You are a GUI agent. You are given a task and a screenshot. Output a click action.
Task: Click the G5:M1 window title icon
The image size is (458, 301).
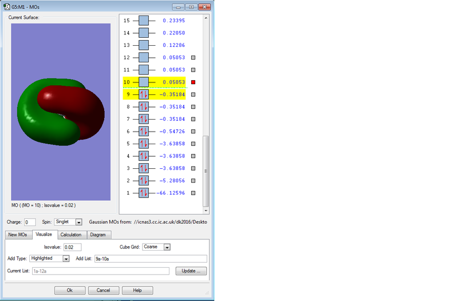[x=6, y=7]
